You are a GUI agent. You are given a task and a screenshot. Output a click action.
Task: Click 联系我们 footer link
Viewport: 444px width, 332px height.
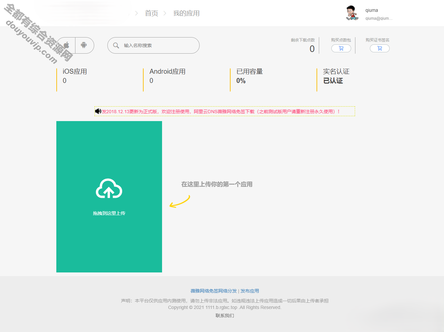[225, 316]
